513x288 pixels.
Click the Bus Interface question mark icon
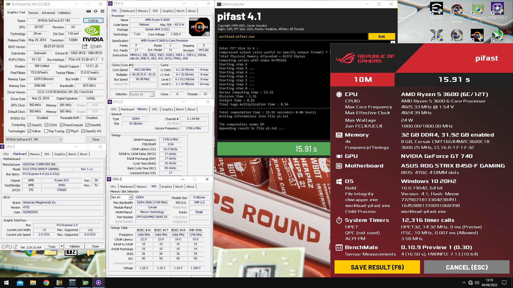click(x=102, y=59)
